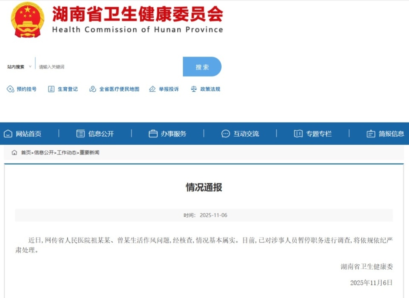Click the 情况通报 article title
The height and width of the screenshot is (298, 409).
tap(204, 187)
